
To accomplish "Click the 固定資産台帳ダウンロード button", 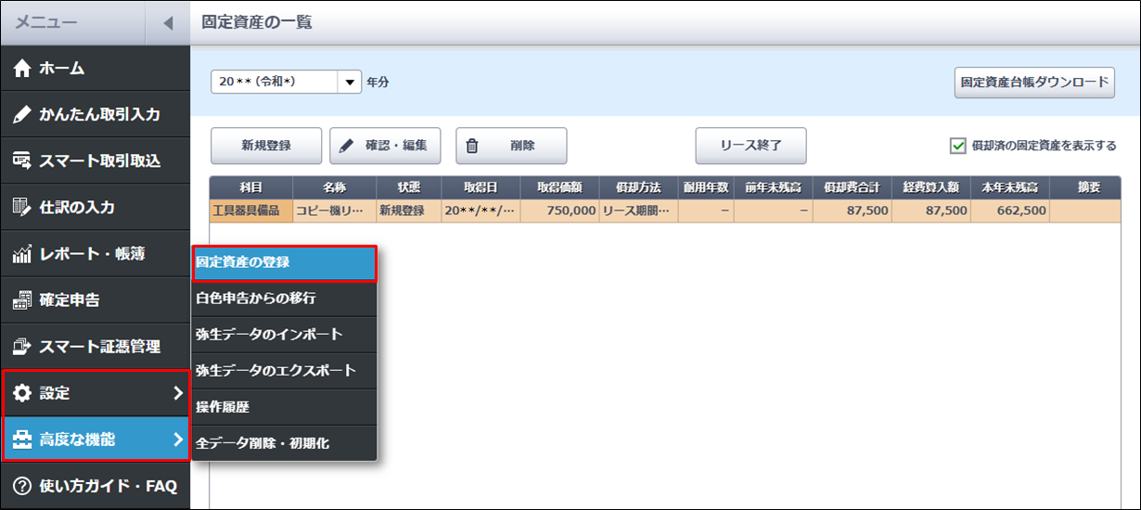I will (1034, 82).
